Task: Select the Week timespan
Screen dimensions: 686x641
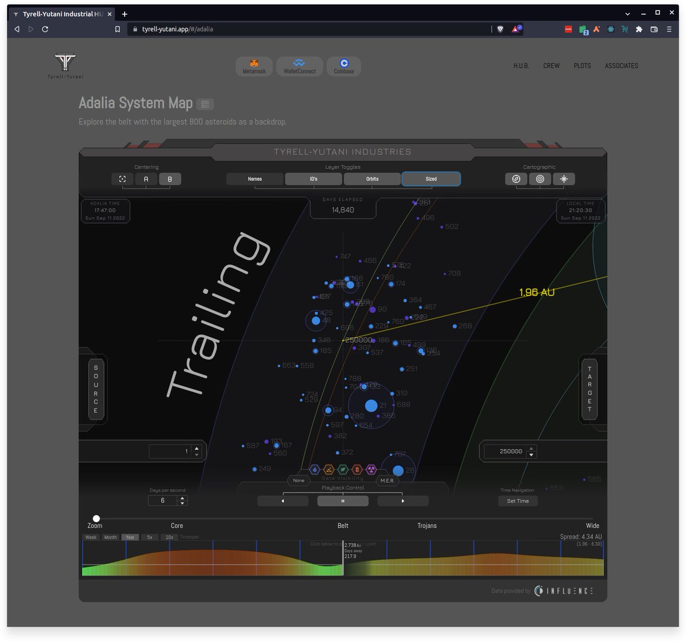Action: [x=91, y=537]
